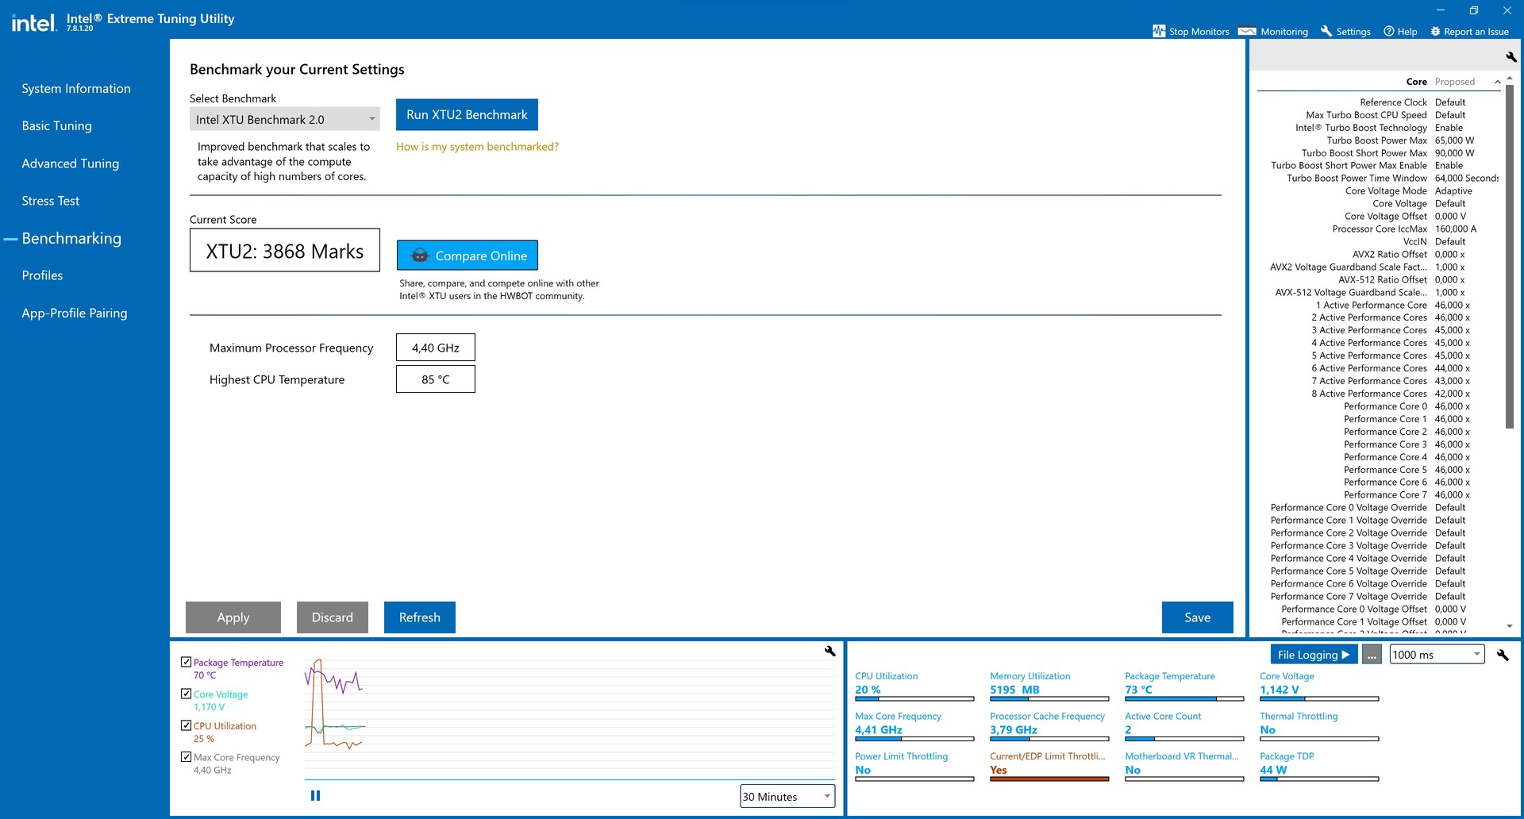
Task: Click the Memory Utilization meter bar
Action: pyautogui.click(x=1049, y=699)
